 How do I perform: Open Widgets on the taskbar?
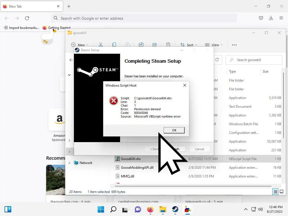tap(8, 209)
